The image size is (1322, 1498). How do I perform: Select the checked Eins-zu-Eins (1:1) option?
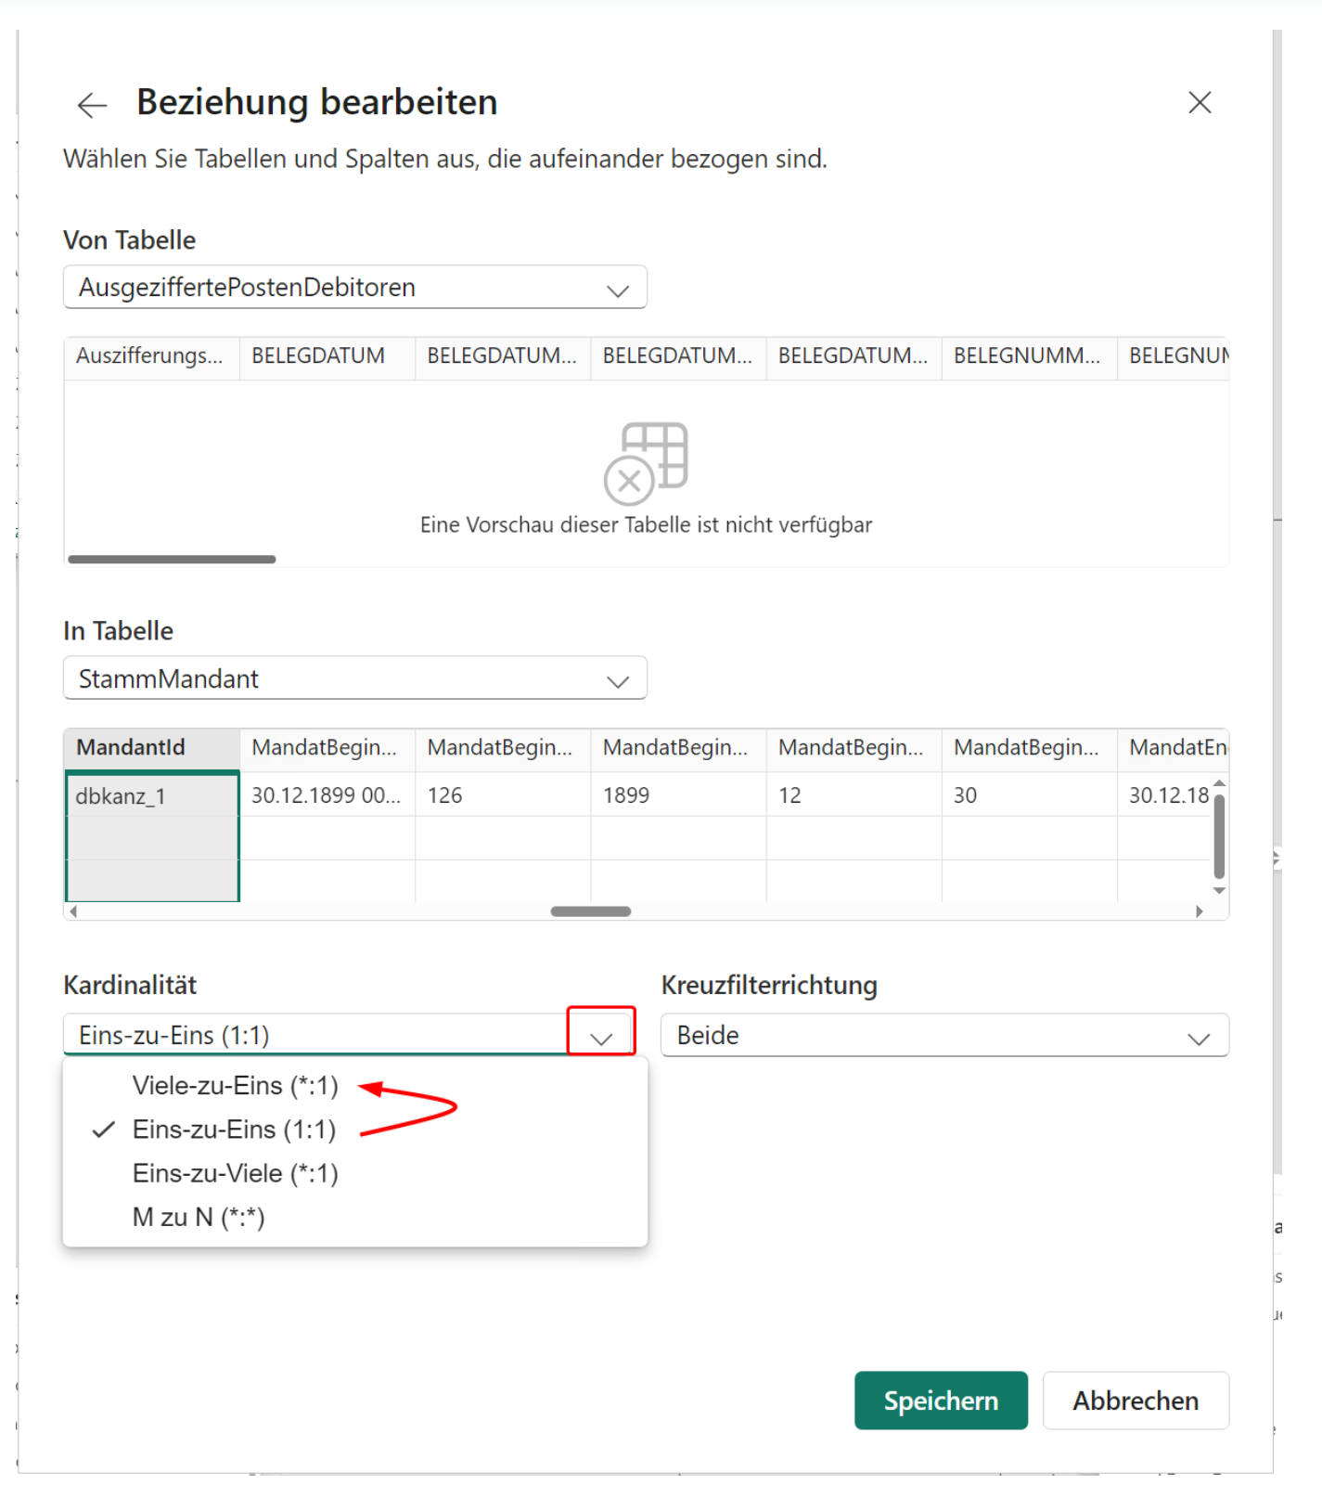pos(354,1130)
